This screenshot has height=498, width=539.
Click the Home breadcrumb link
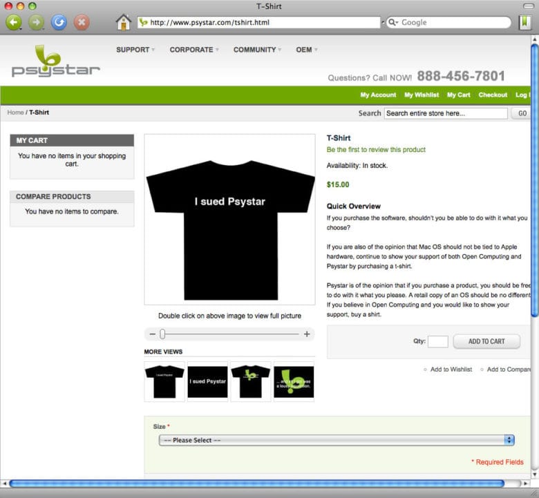[15, 113]
